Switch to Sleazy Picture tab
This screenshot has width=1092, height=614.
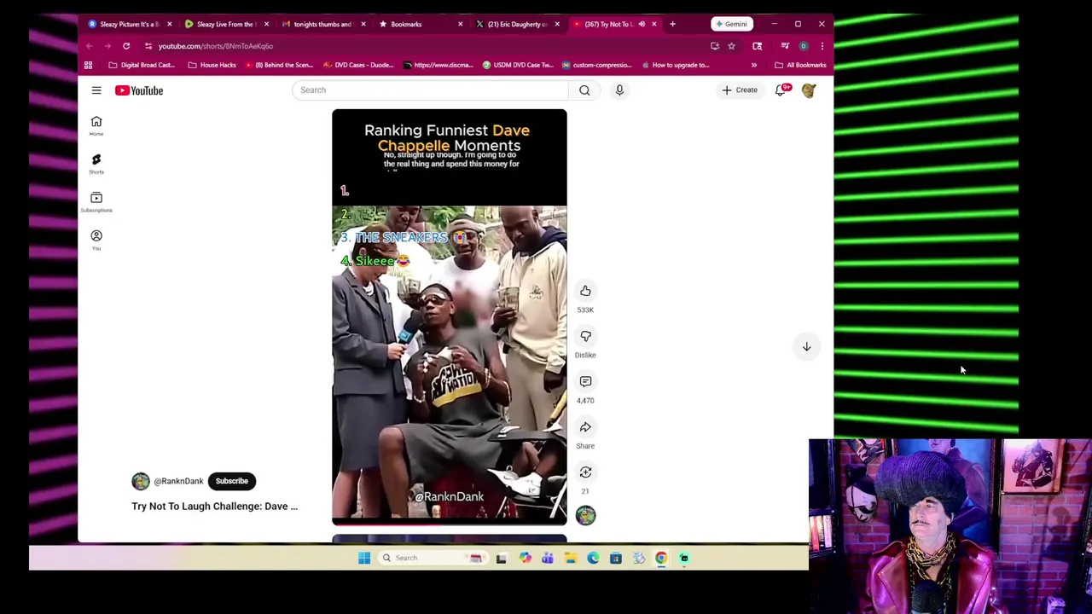pos(128,24)
